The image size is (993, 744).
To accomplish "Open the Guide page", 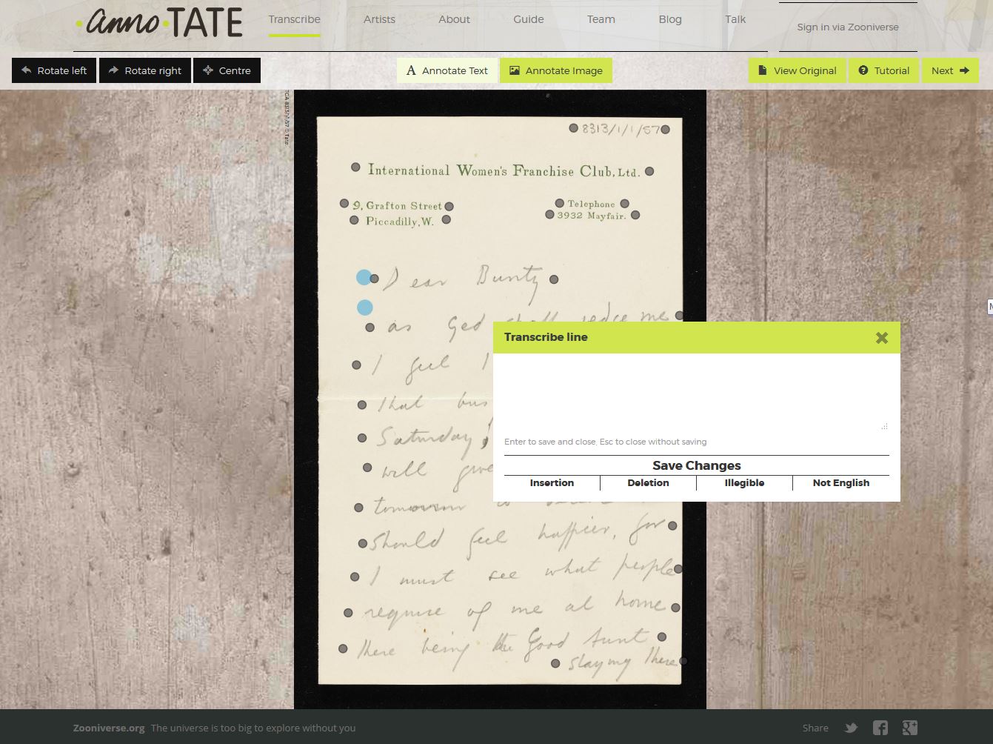I will click(x=528, y=19).
